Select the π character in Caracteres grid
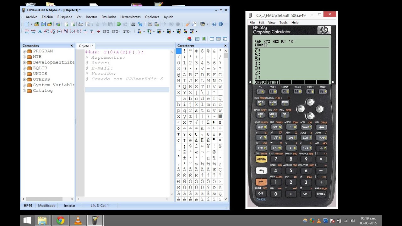This screenshot has height=226, width=402. [220, 122]
